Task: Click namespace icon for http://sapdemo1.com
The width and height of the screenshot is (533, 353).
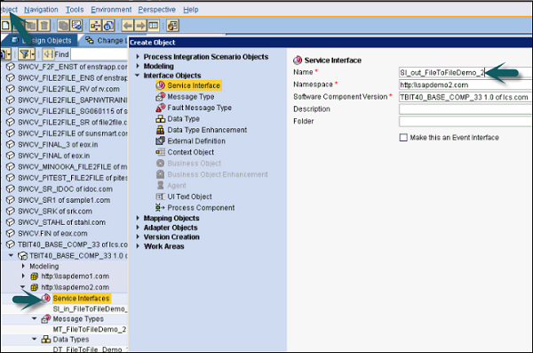Action: (35, 276)
